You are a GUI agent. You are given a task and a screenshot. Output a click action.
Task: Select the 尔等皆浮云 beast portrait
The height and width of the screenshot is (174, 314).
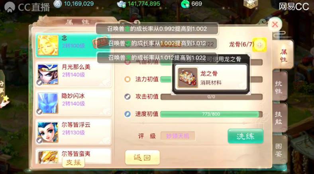point(48,132)
